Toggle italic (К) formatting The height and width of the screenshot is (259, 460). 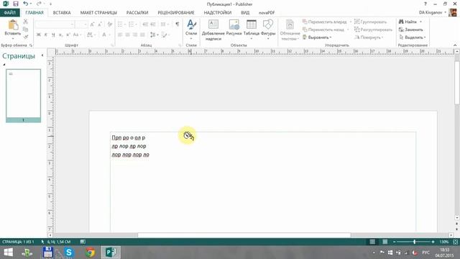pos(46,35)
